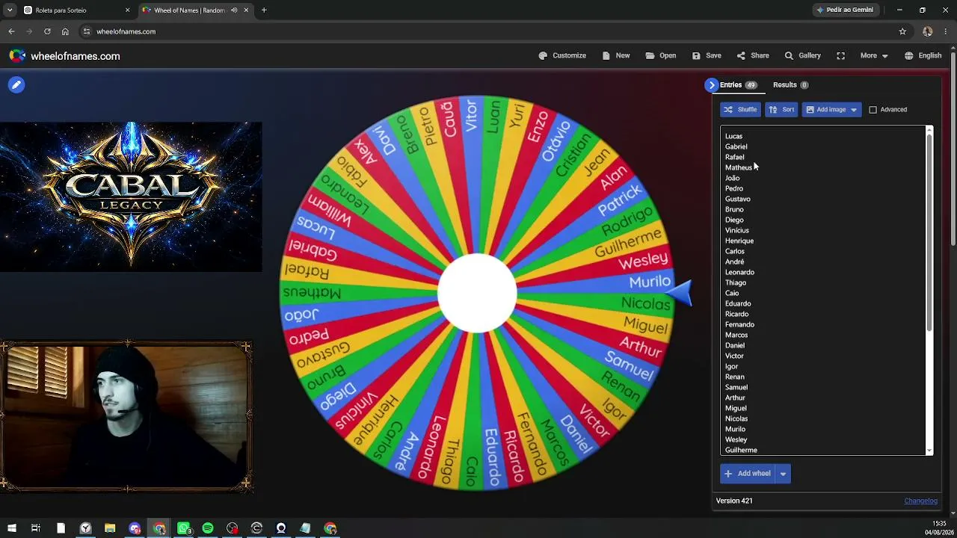Open the Add wheel dropdown arrow
The width and height of the screenshot is (957, 538).
point(783,474)
